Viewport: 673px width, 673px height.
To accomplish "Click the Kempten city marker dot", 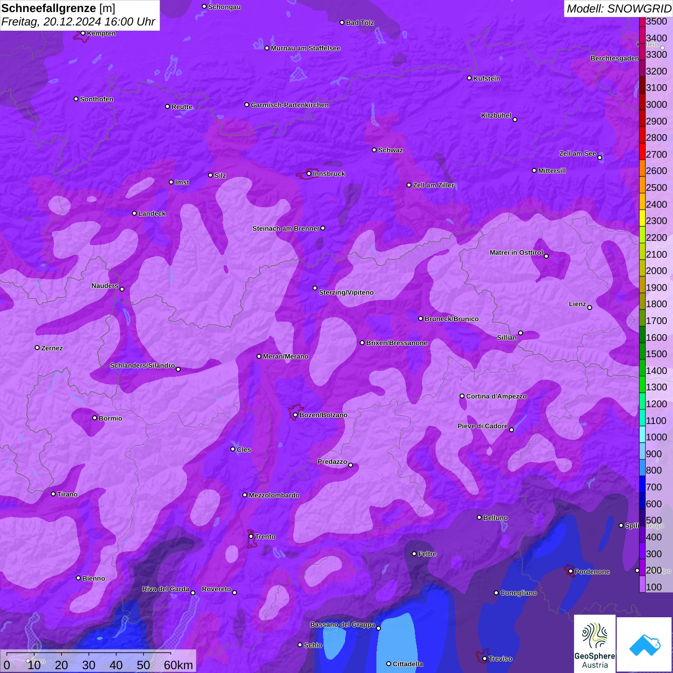I will click(83, 33).
